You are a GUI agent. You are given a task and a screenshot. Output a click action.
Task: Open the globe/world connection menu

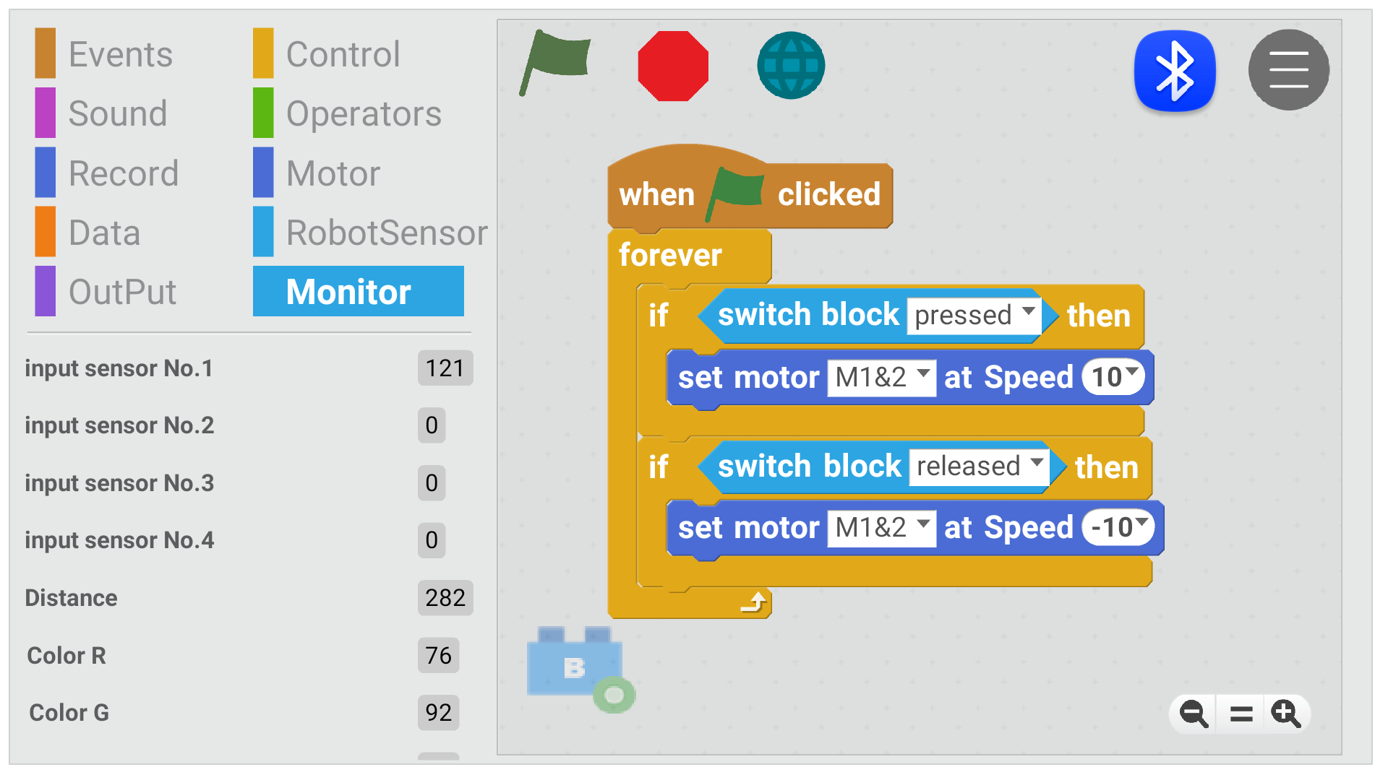789,65
